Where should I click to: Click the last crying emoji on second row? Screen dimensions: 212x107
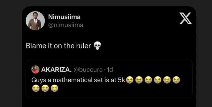click(x=54, y=88)
